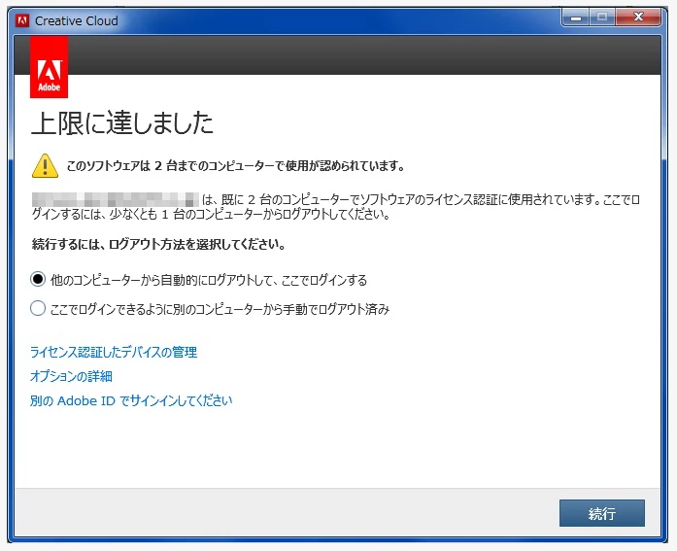Click the Creative Cloud title bar icon

[x=22, y=20]
